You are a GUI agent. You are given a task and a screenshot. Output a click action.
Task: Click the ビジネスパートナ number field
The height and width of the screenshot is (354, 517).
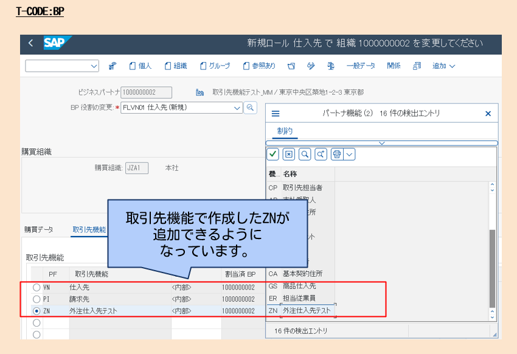[147, 92]
